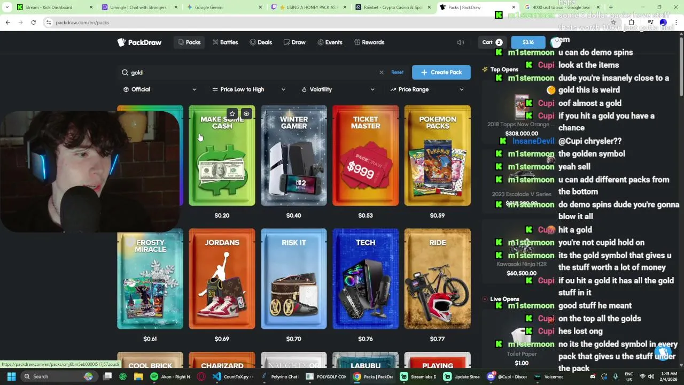
Task: Open Update Streamlabs taskbar item
Action: pyautogui.click(x=462, y=376)
